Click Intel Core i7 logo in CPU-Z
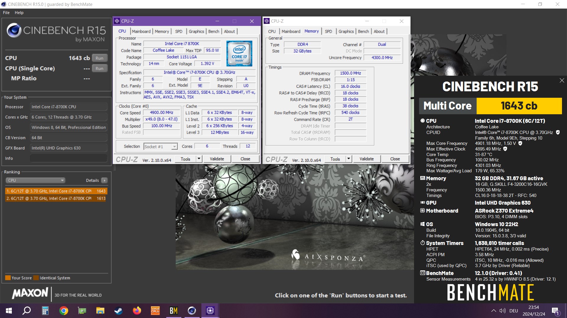Viewport: 567px width, 318px height. point(239,53)
